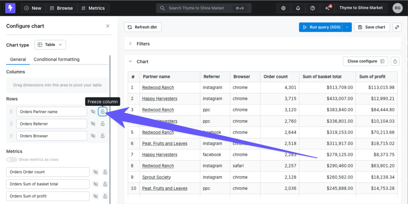The width and height of the screenshot is (408, 204).
Task: Click the Search Thyme to Shine Market field
Action: tap(204, 8)
